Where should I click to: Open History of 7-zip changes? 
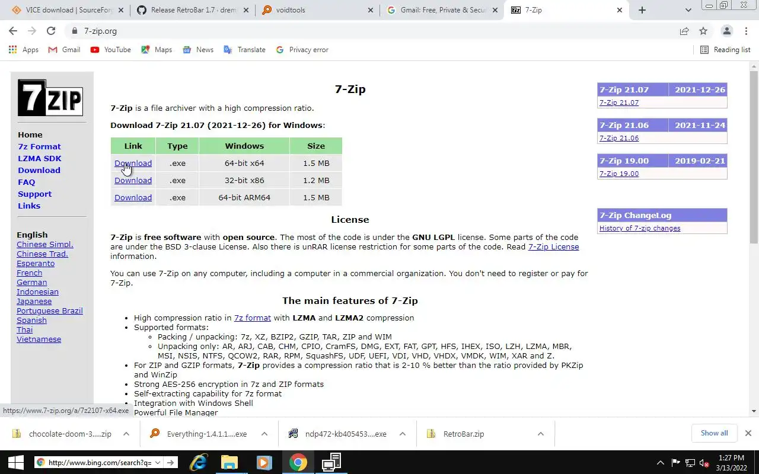(x=640, y=228)
